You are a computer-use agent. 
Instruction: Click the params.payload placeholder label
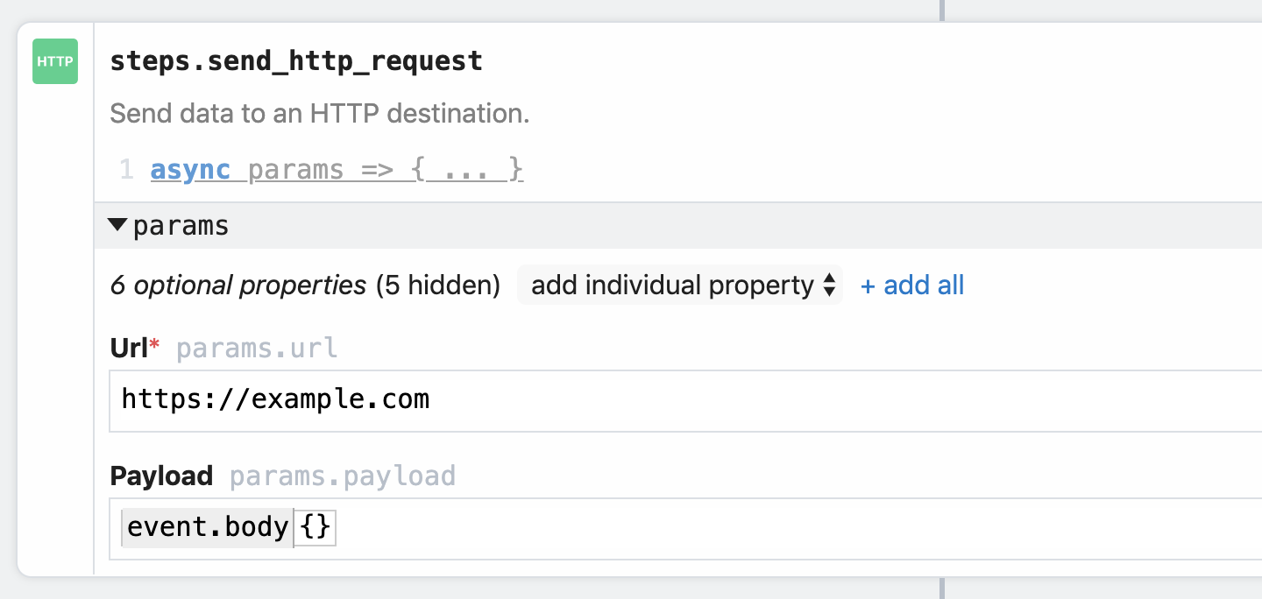[342, 476]
